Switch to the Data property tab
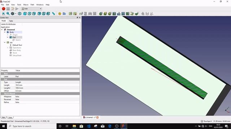 (x=10, y=118)
